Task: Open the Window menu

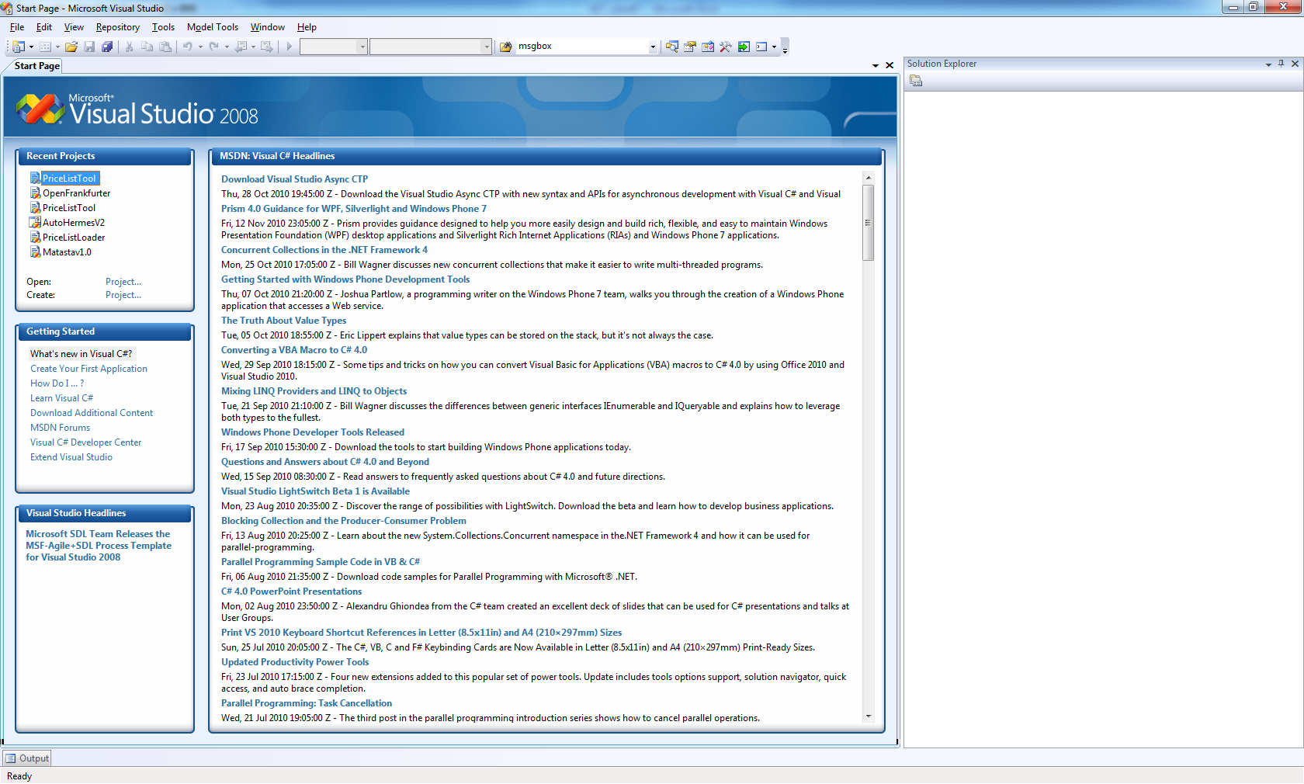Action: point(268,27)
